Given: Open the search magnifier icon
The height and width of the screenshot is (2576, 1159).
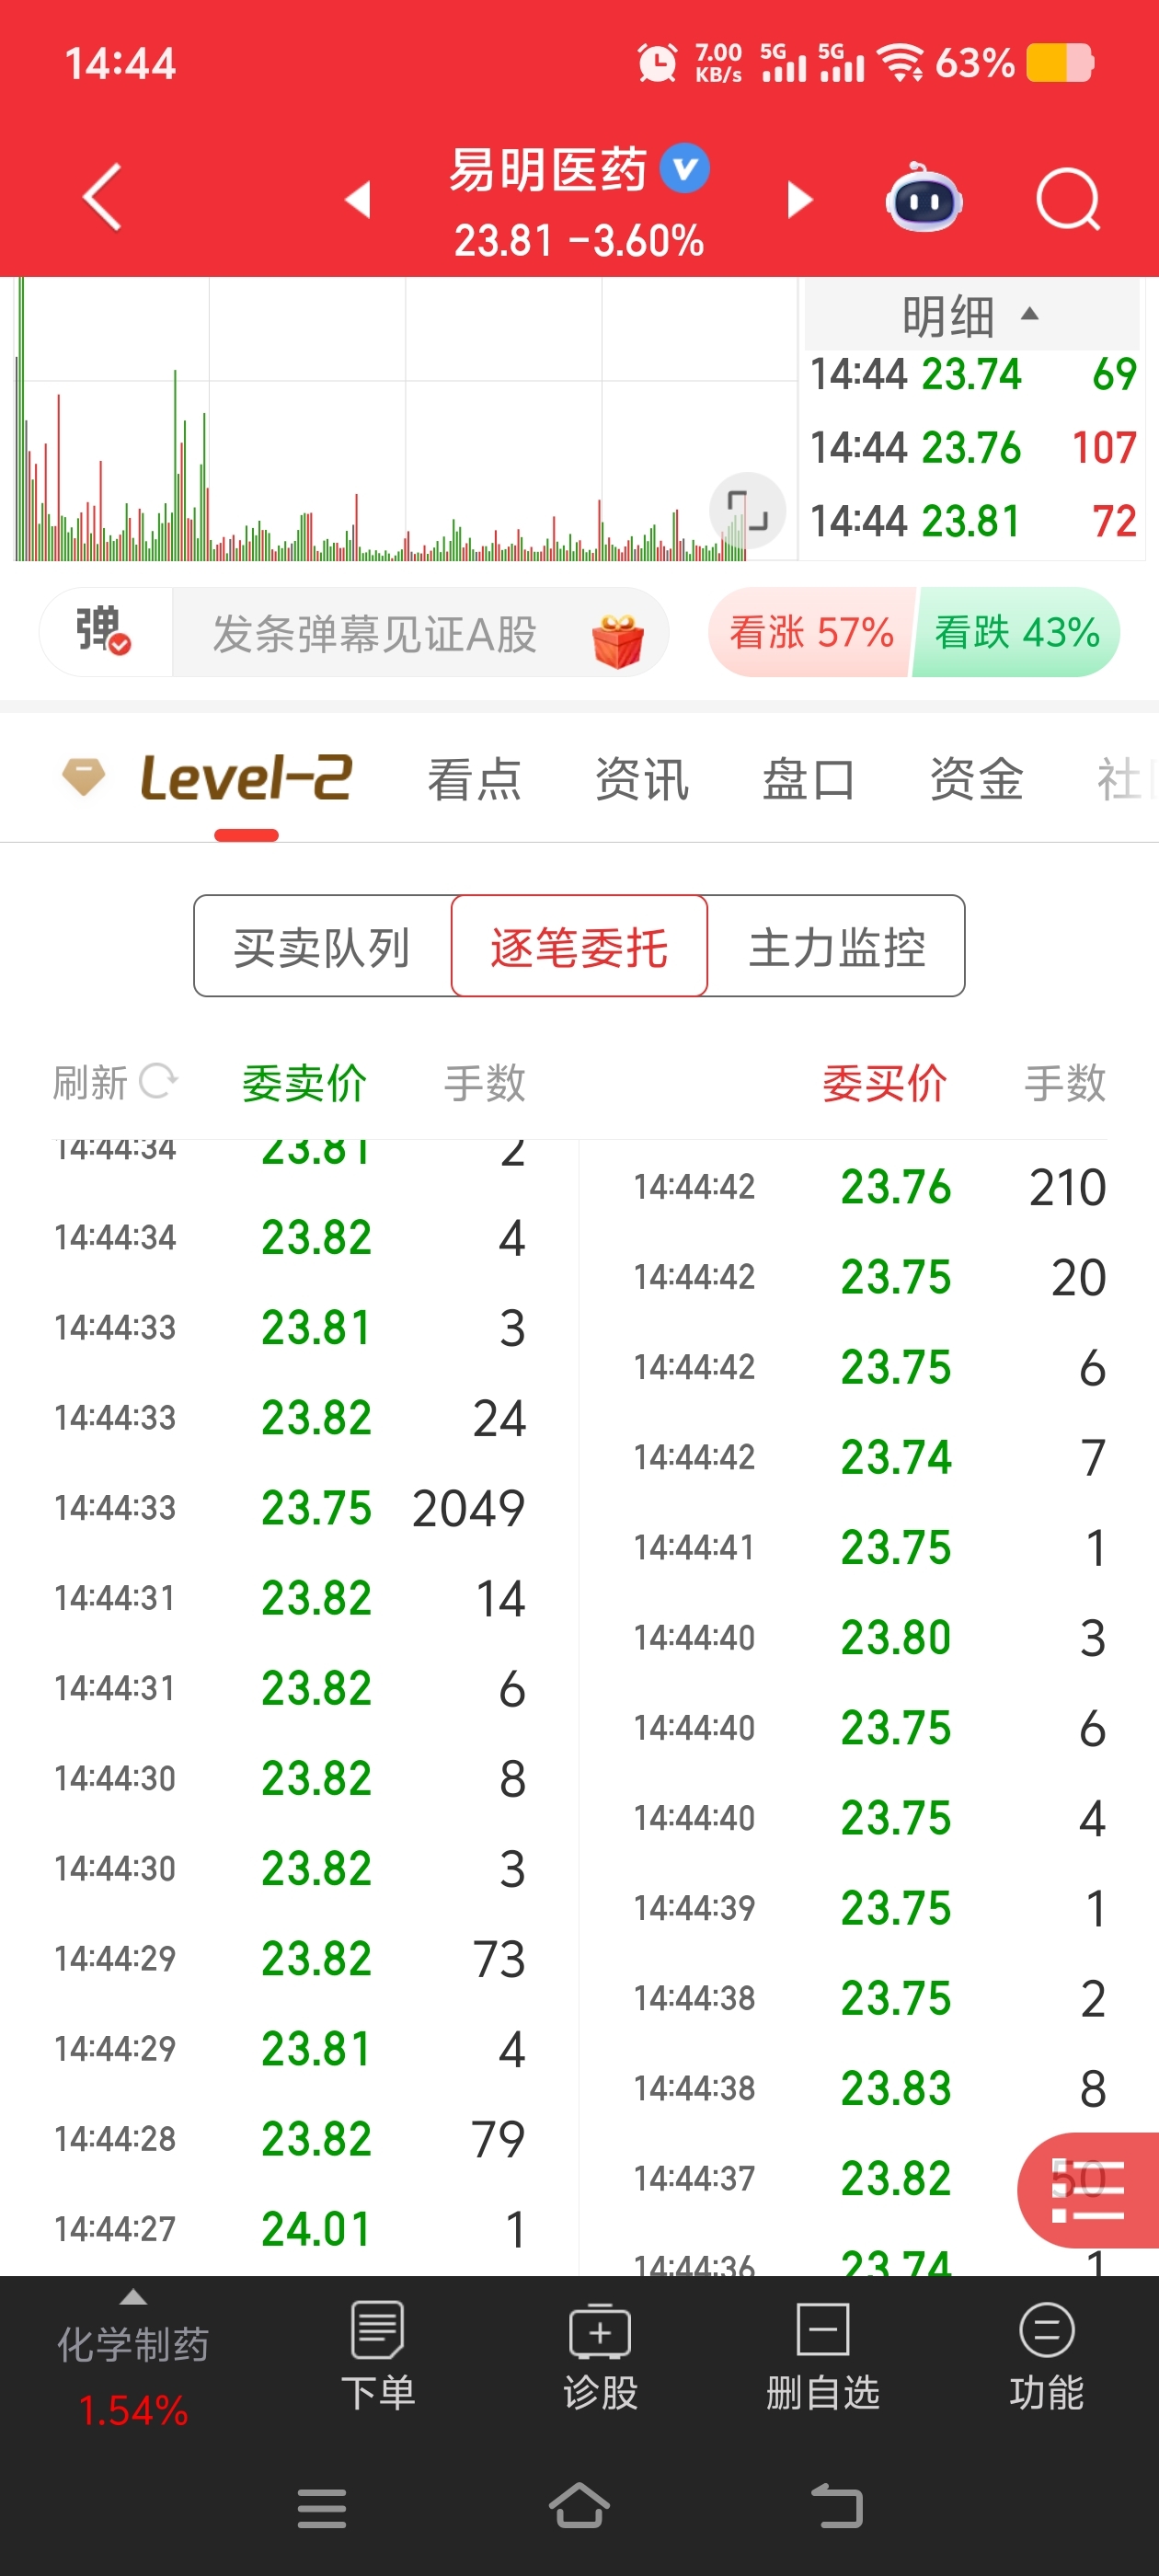Looking at the screenshot, I should click(x=1069, y=199).
